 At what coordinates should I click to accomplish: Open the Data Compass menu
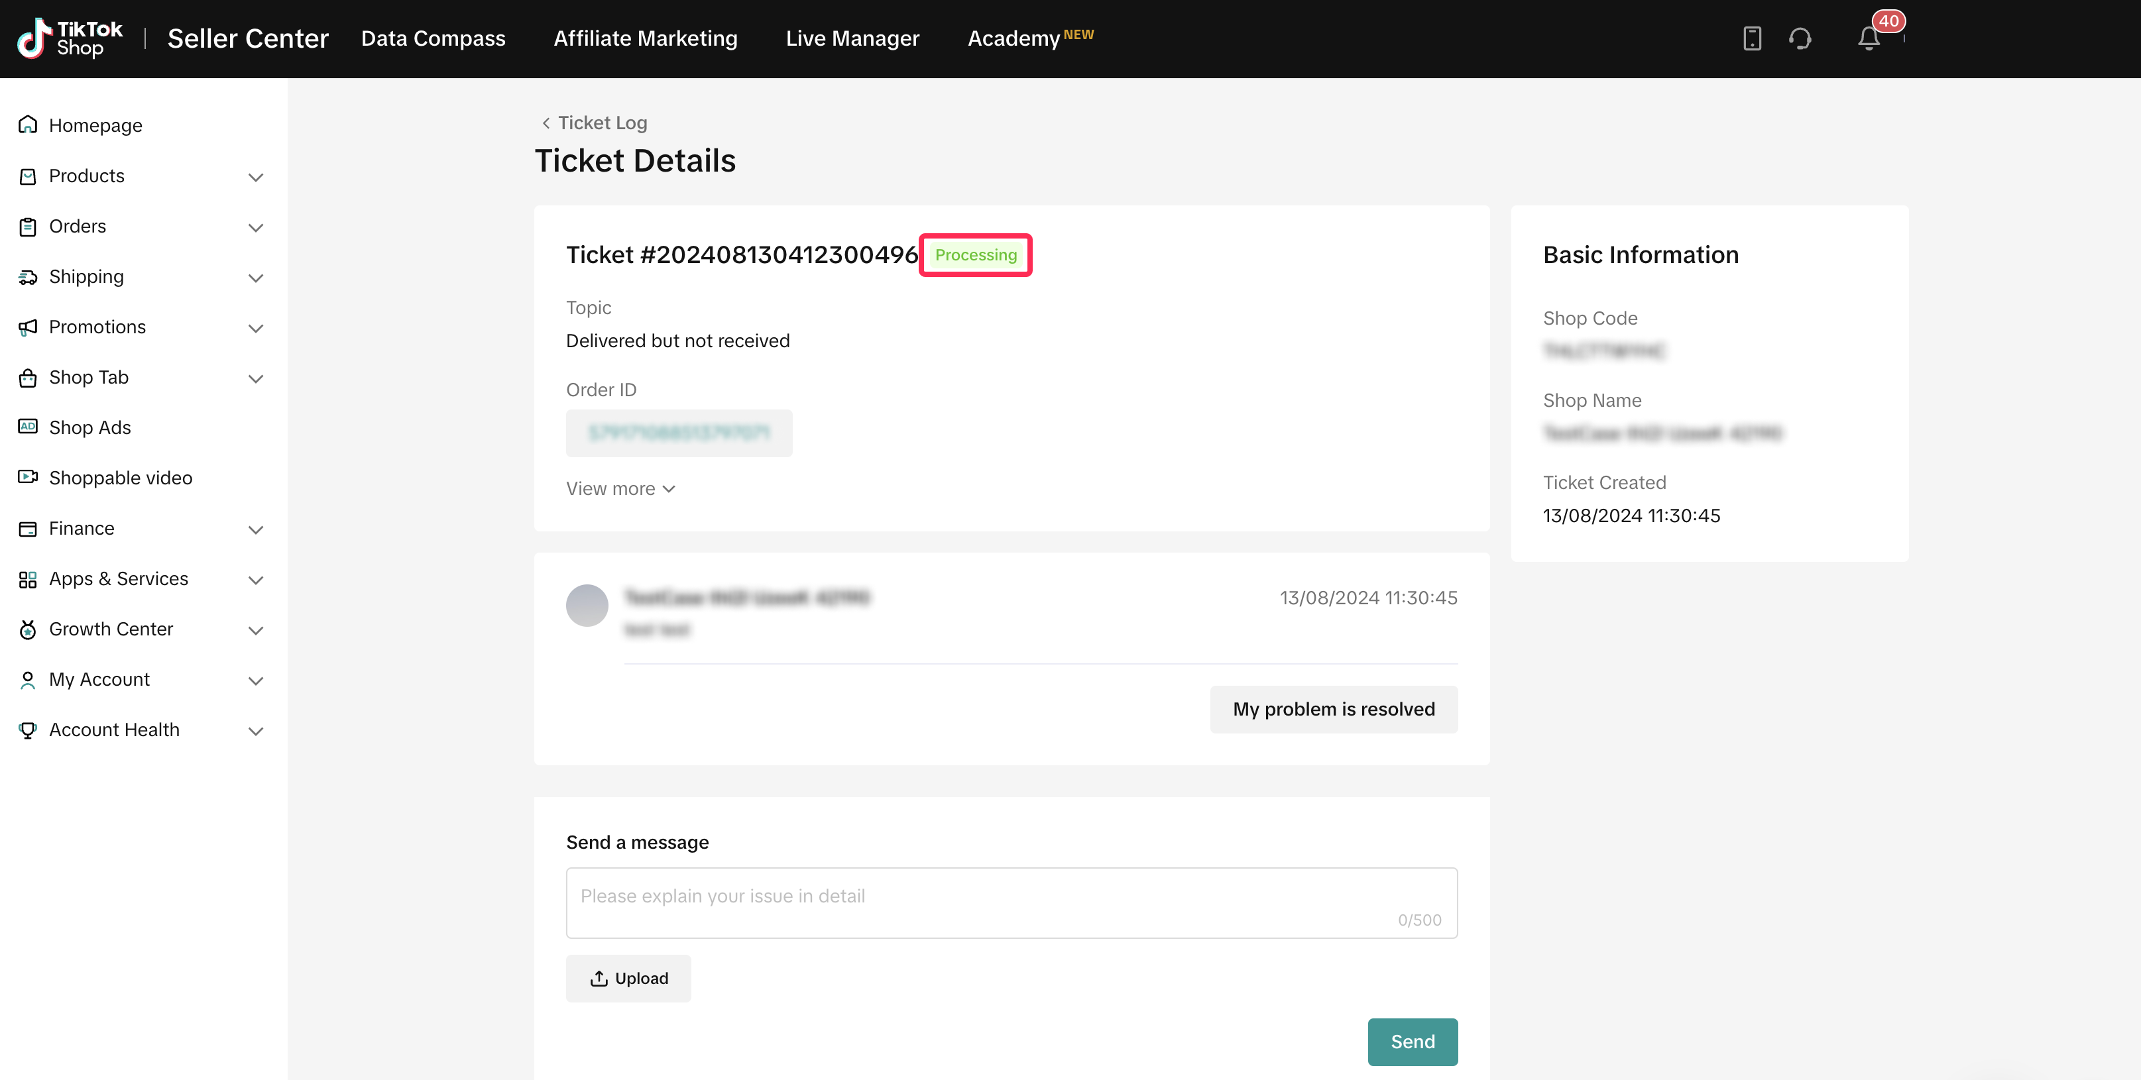point(433,38)
